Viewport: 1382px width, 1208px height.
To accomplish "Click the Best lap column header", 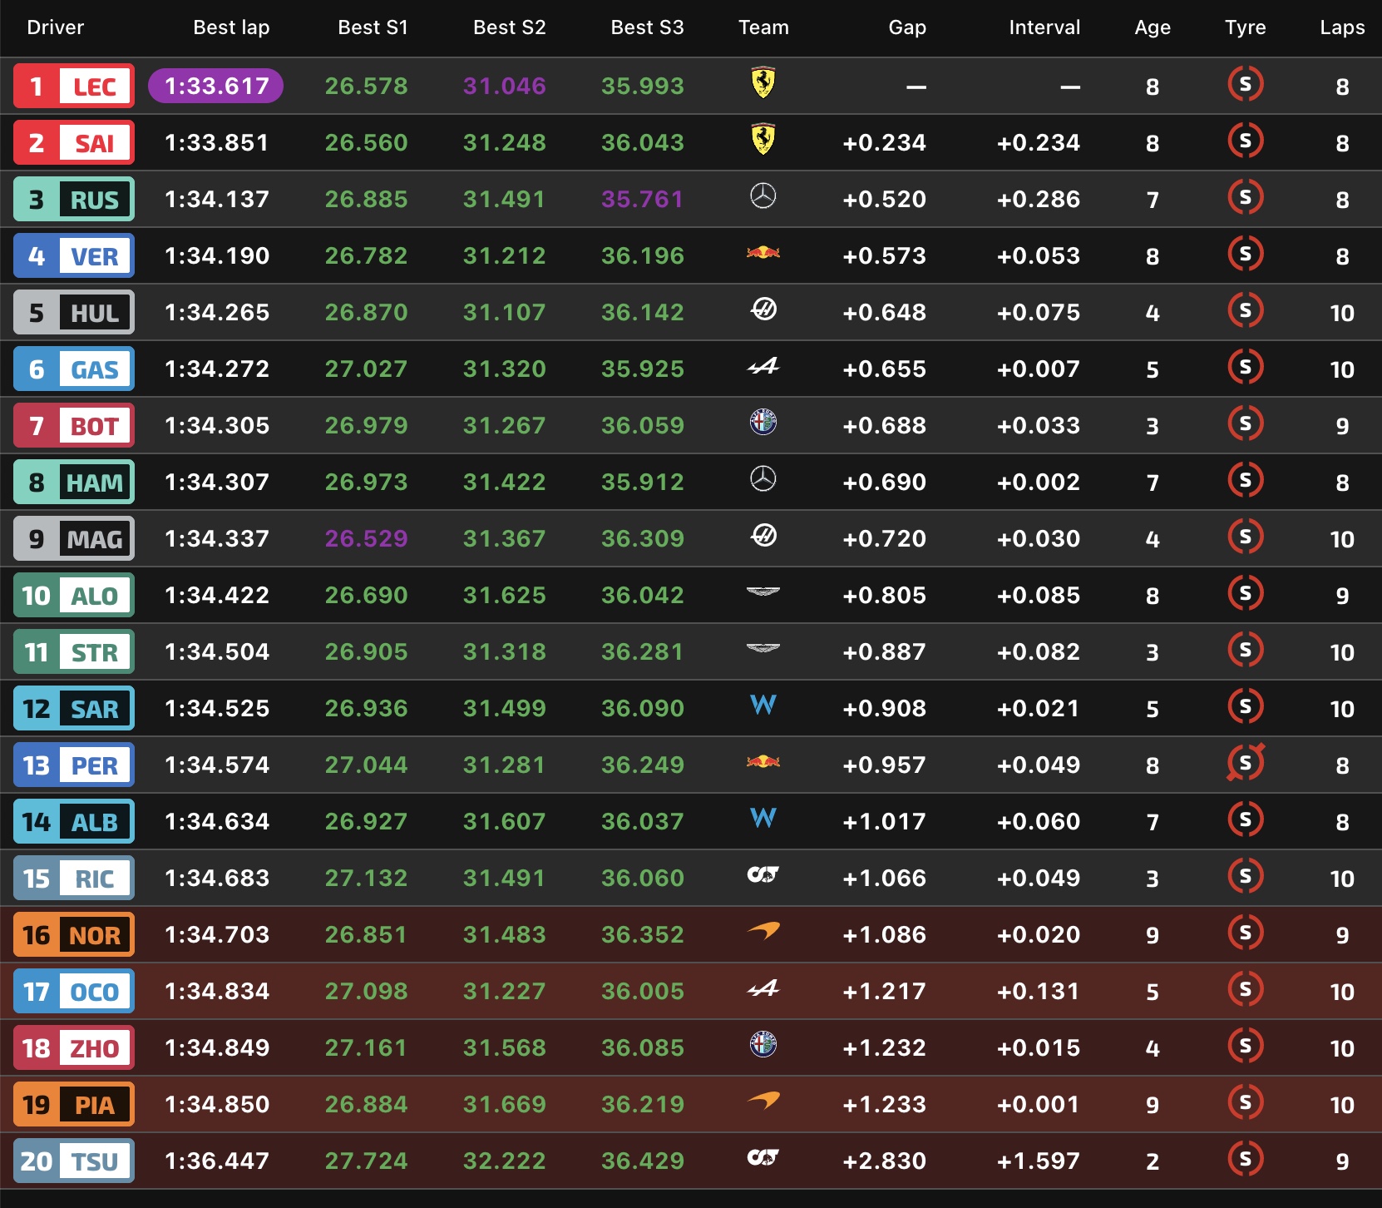I will coord(231,27).
